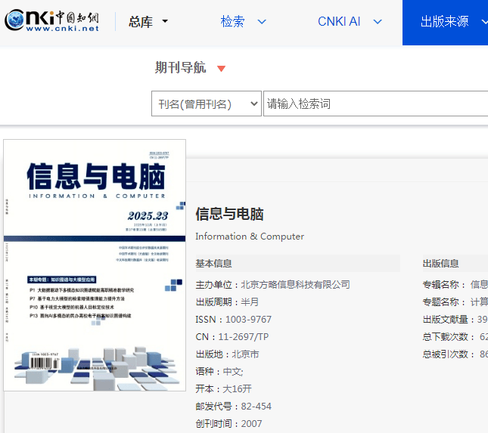Click the ISSN 1003-9767 entry
This screenshot has width=488, height=433.
(233, 320)
